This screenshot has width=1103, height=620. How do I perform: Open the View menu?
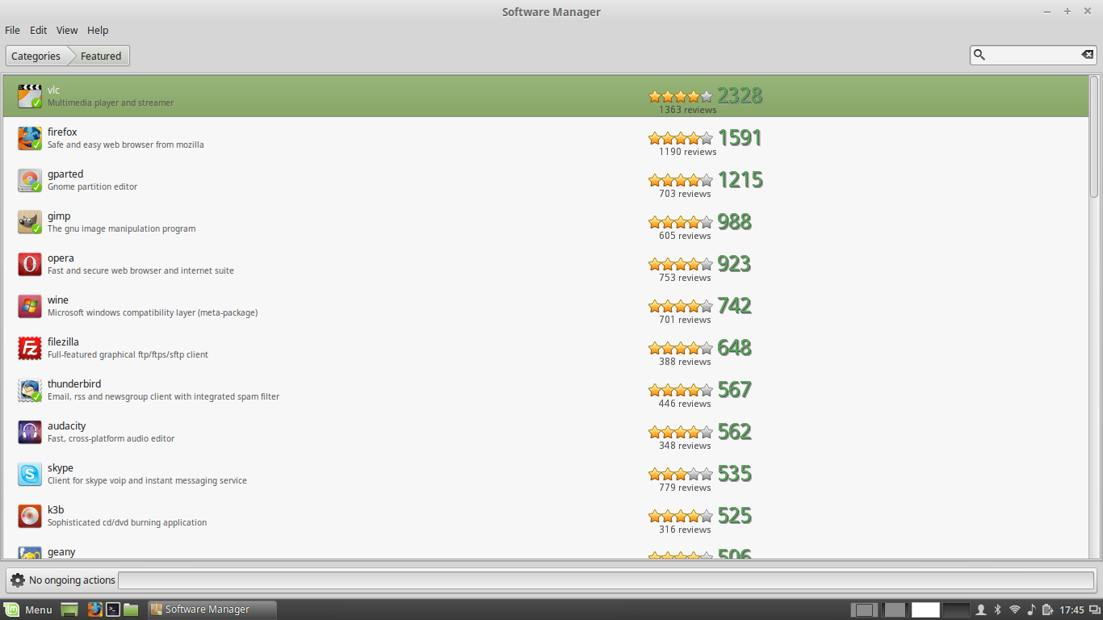(67, 30)
